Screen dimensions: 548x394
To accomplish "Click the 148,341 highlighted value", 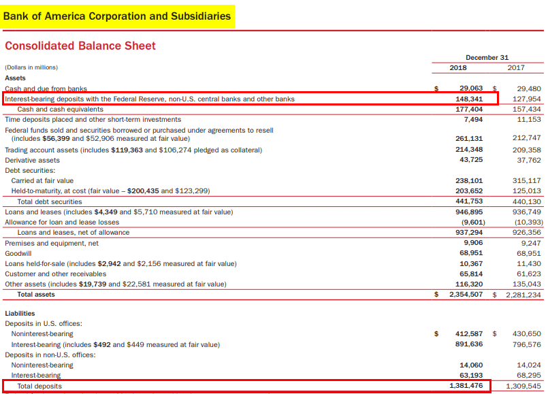I will point(471,99).
